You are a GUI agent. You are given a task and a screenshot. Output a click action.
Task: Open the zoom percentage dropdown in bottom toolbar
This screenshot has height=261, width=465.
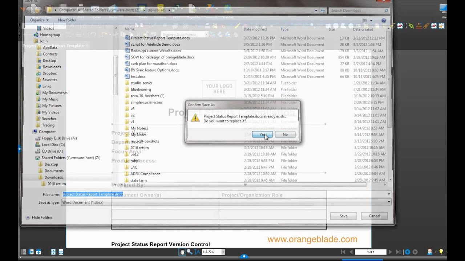[x=223, y=252]
